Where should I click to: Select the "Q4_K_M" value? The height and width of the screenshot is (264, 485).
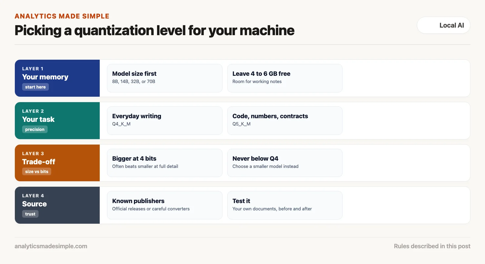click(x=121, y=124)
